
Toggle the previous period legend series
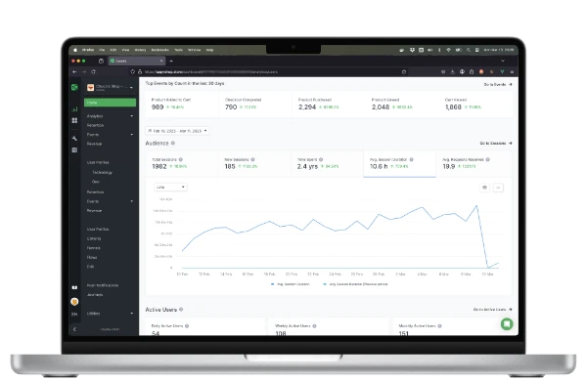coord(355,284)
